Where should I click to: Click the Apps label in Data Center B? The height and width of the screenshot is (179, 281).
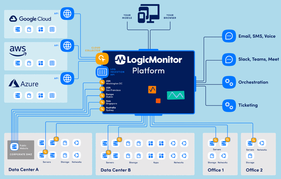tap(156, 163)
